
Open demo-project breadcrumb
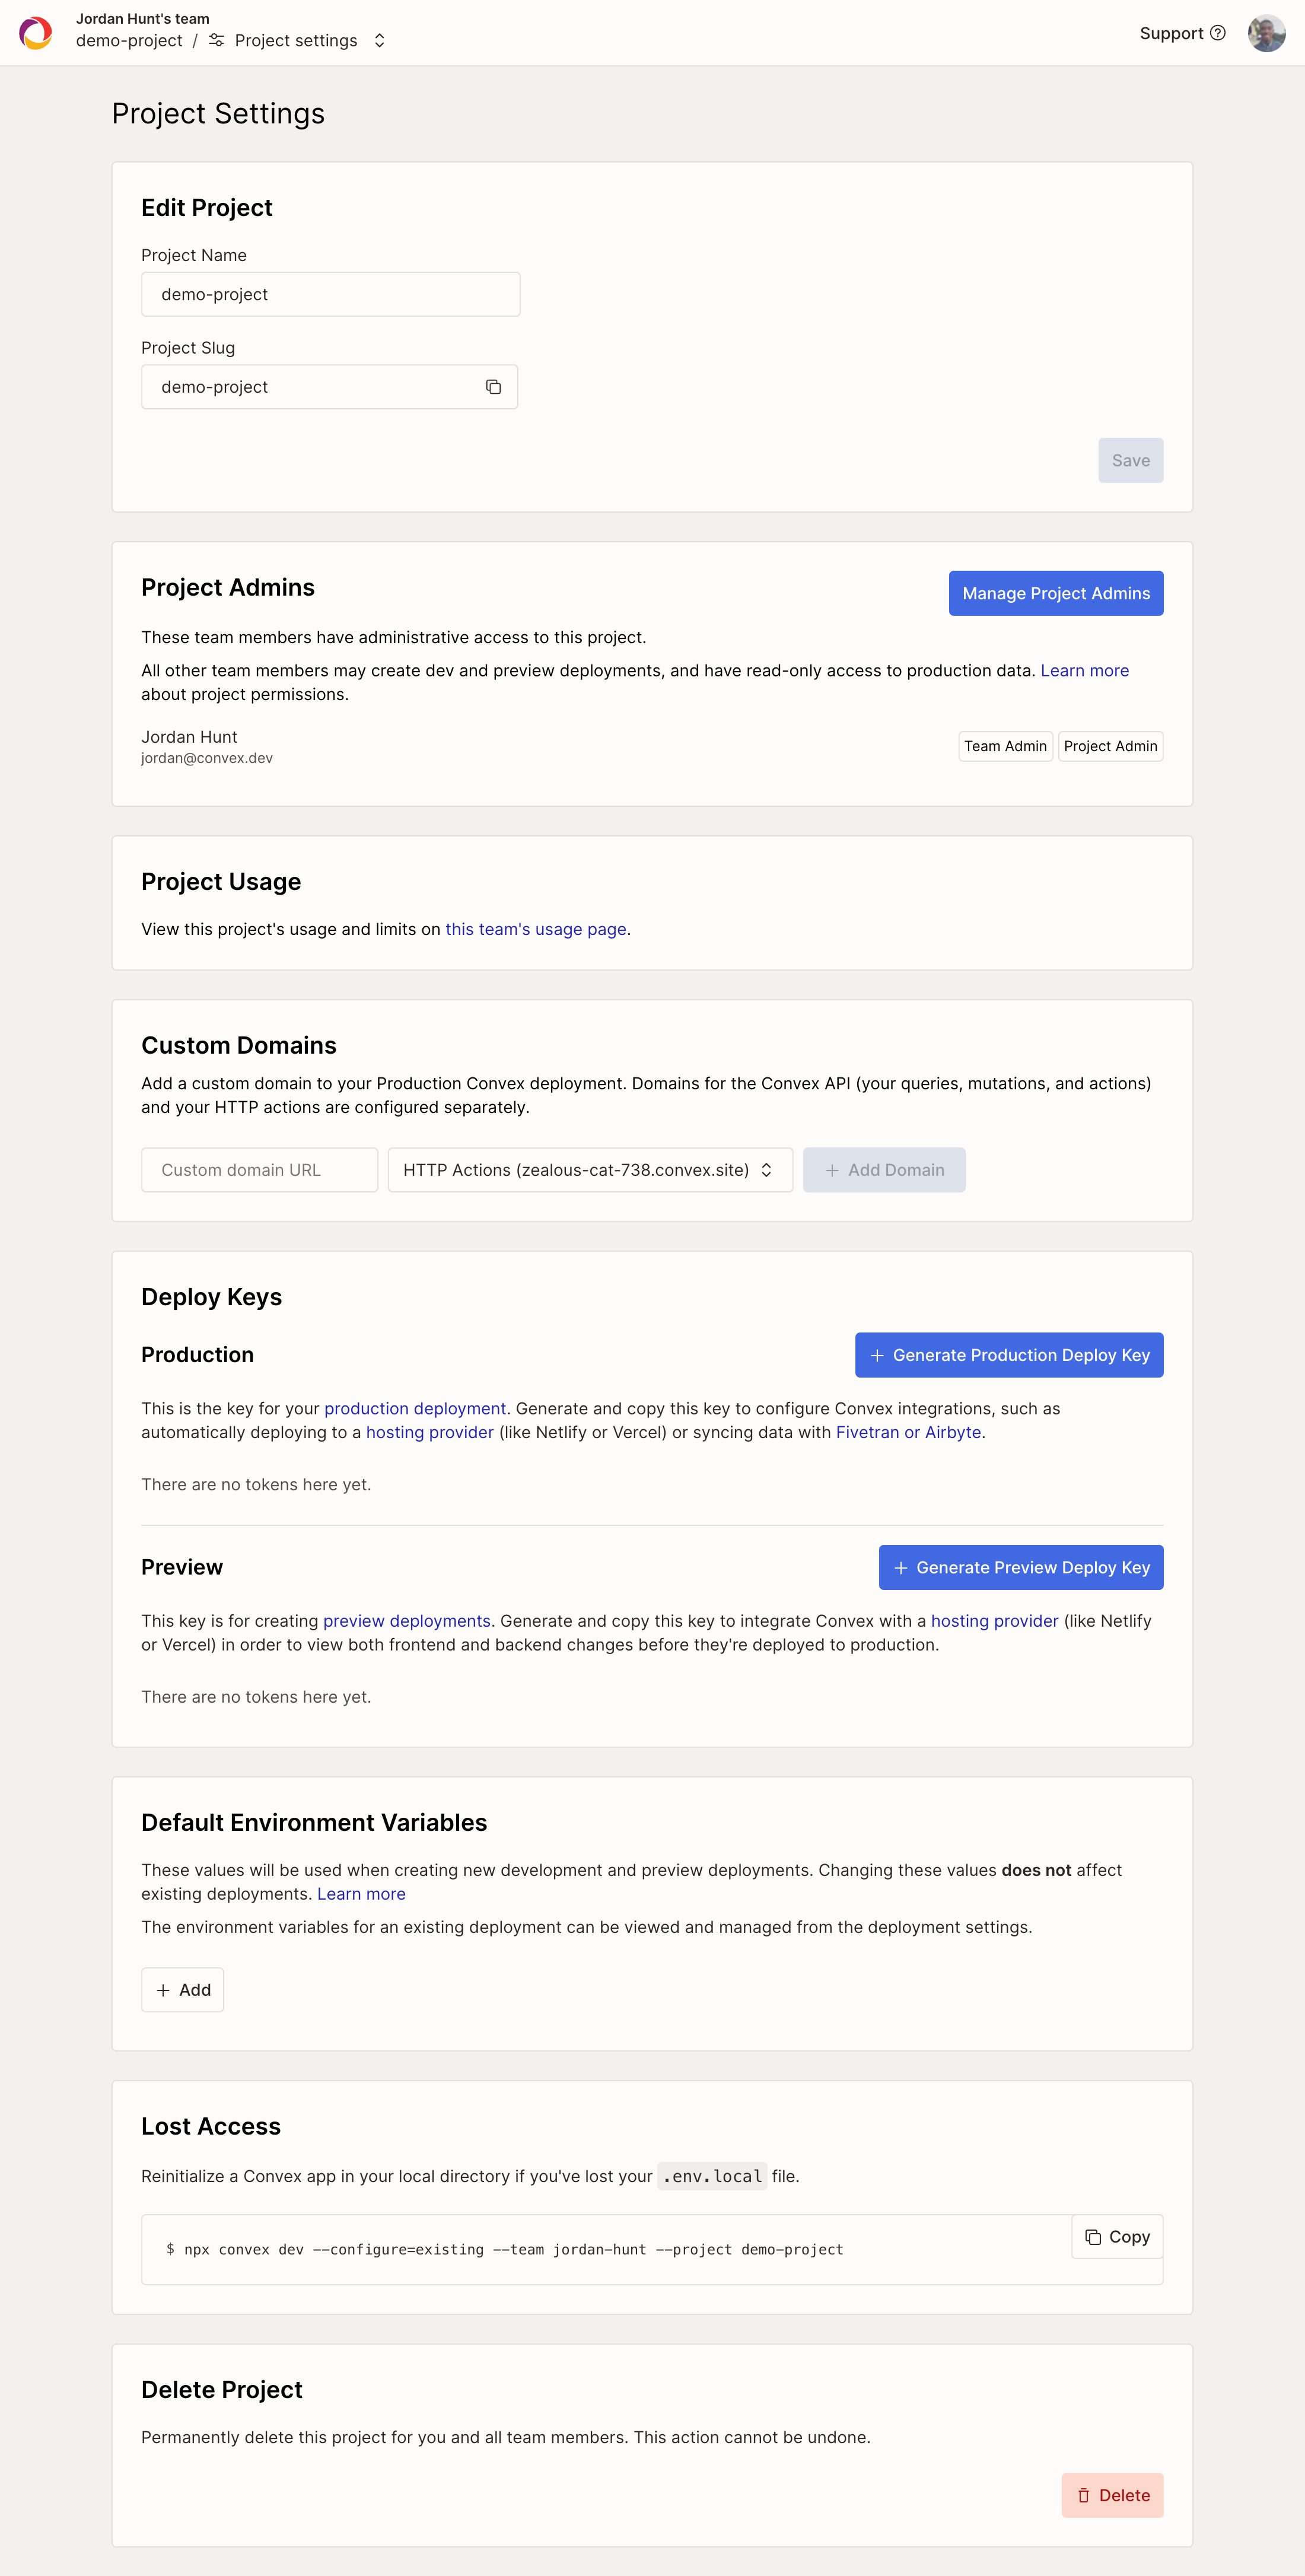[129, 41]
